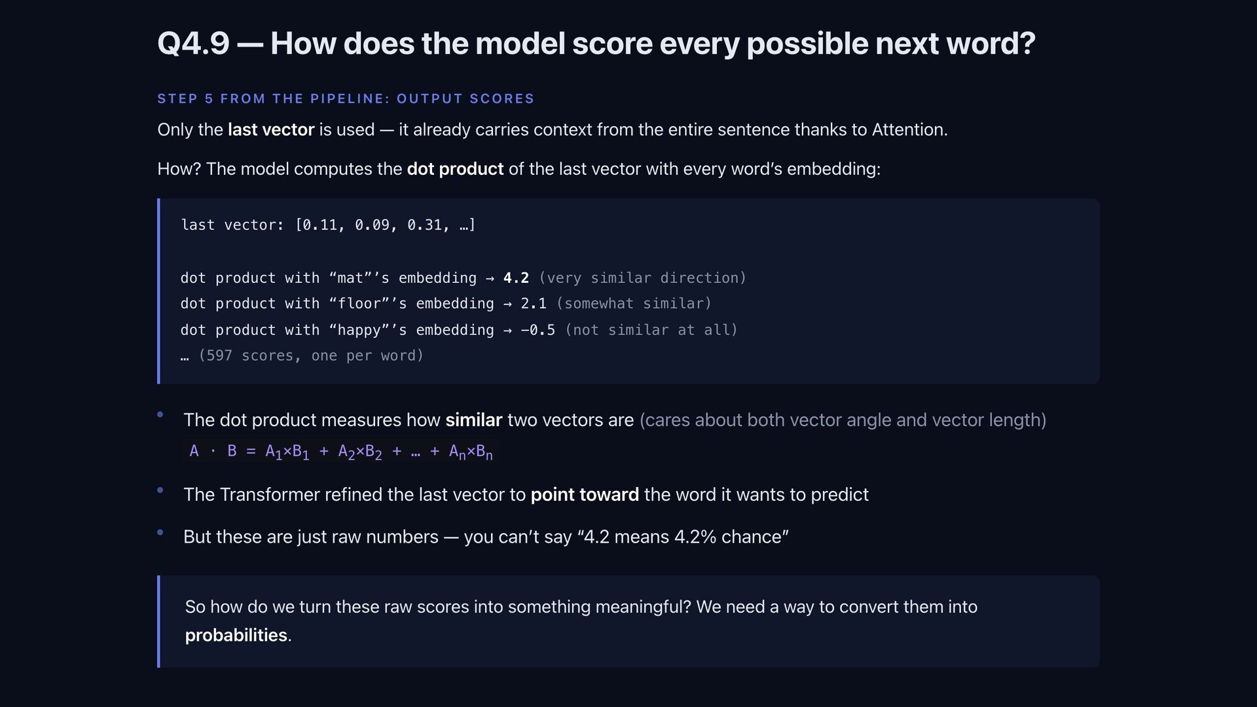The height and width of the screenshot is (707, 1257).
Task: Click the quoted "4.2 means 4.2% chance" text
Action: coord(683,537)
